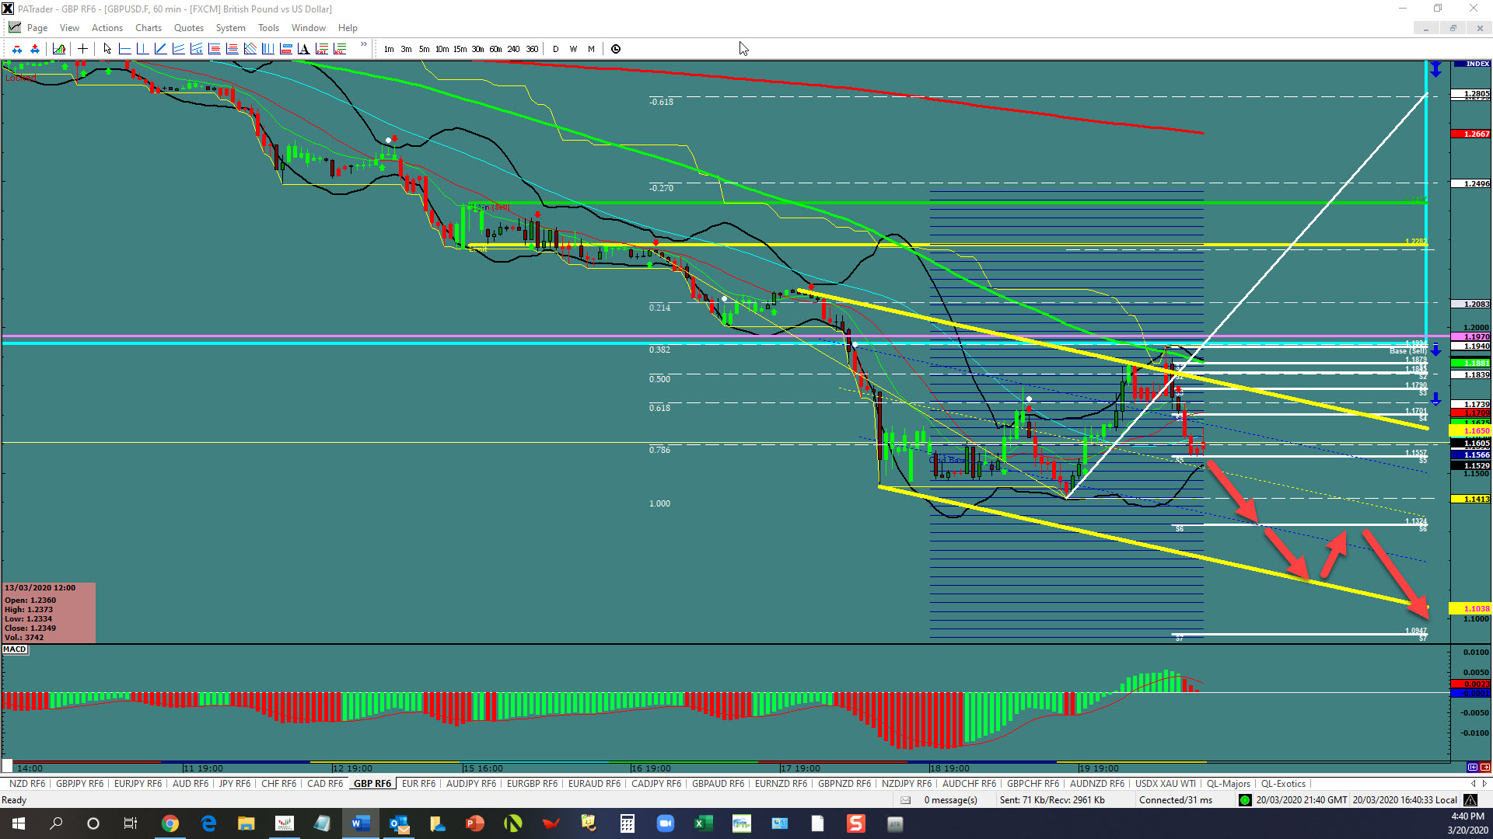Open the Charts menu
The height and width of the screenshot is (839, 1493).
pyautogui.click(x=148, y=28)
